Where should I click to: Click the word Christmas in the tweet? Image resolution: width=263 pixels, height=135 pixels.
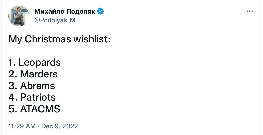[x=48, y=39]
